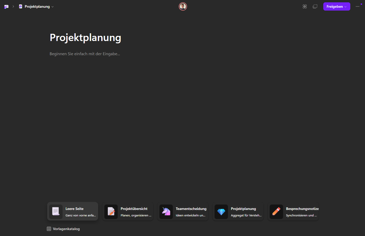Screen dimensions: 365x236
Task: Click the Projektplanung page icon in the breadcrumb
Action: point(20,6)
